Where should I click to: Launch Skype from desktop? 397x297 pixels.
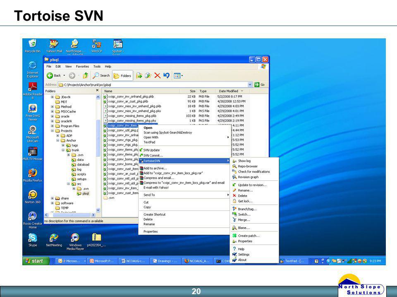(33, 240)
